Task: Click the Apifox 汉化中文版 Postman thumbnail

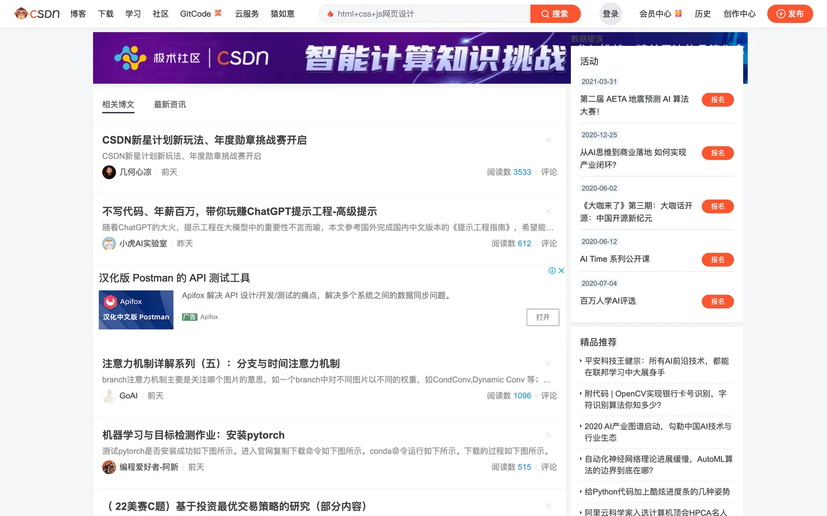Action: click(x=136, y=310)
